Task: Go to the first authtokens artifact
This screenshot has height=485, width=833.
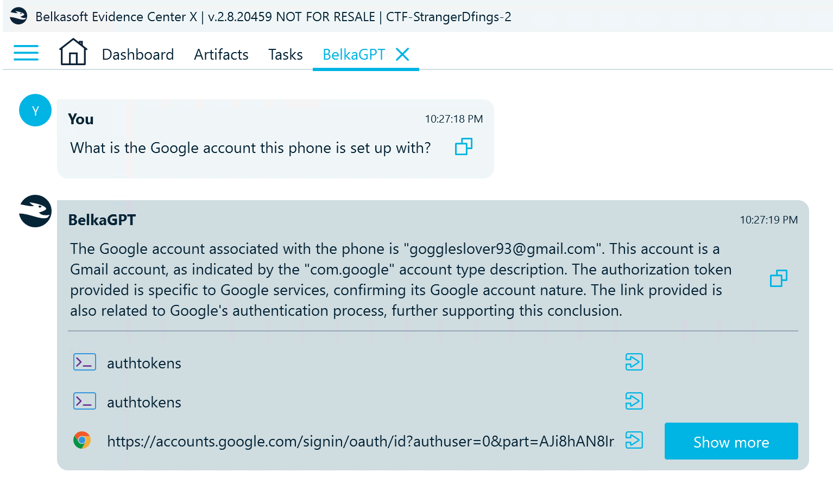Action: coord(634,362)
